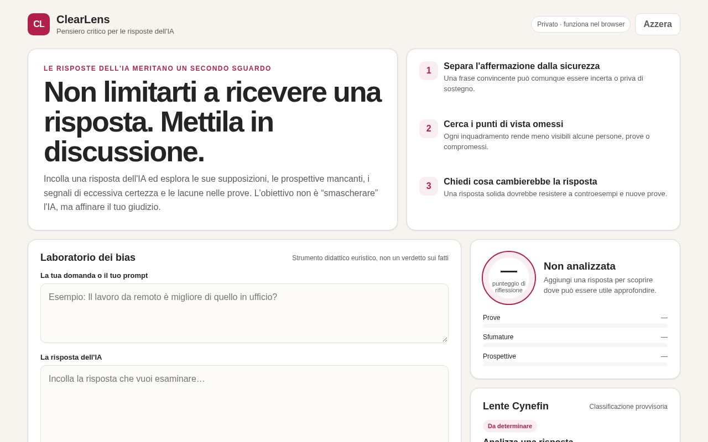Click the 'Privato · funziona nel browser' badge

pos(581,24)
